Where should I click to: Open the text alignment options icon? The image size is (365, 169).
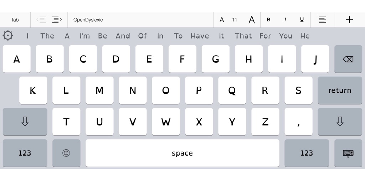(x=322, y=20)
